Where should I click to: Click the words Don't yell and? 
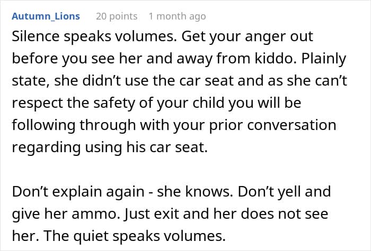284,191
